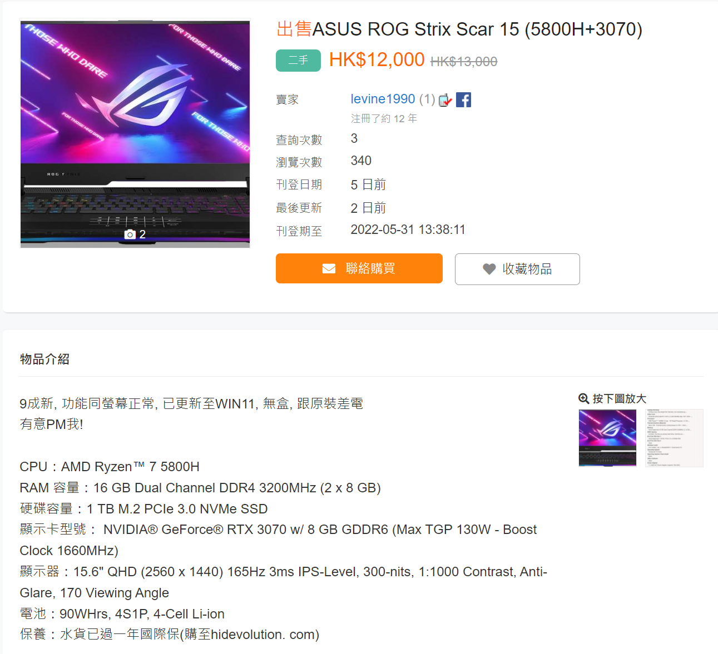Open the main ROG laptop product image
The width and height of the screenshot is (718, 654).
135,133
